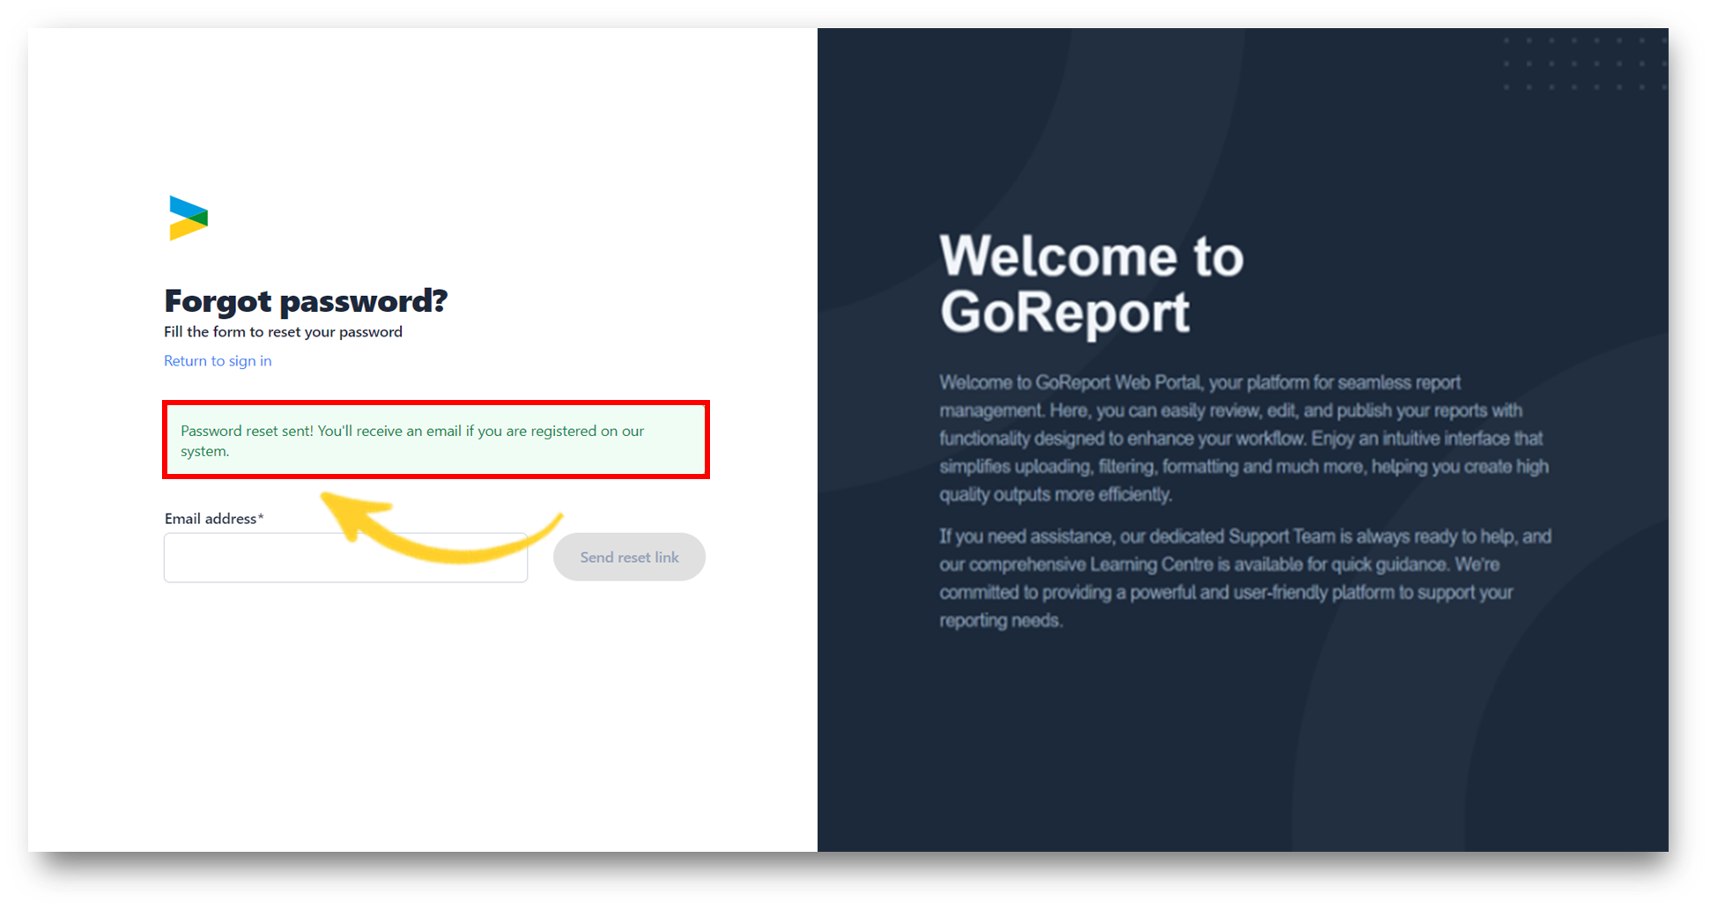Focus the Email address input field
The image size is (1710, 909).
(345, 558)
